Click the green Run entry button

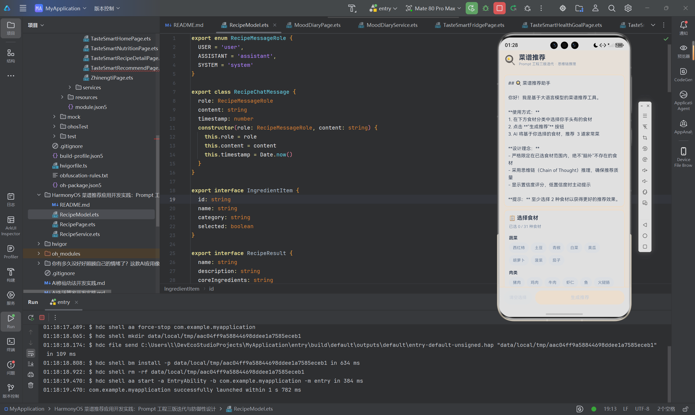point(472,8)
